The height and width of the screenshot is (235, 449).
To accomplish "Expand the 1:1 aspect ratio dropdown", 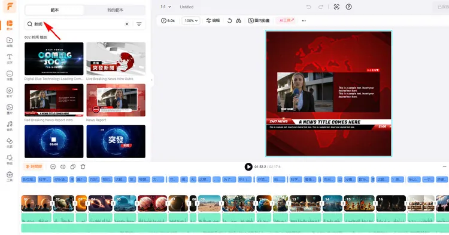I will 166,7.
